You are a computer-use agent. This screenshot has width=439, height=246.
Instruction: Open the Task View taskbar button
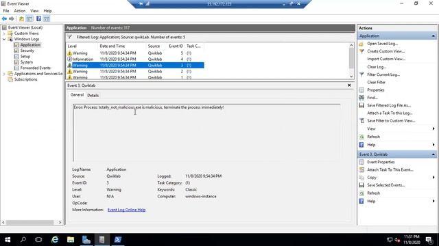[x=38, y=240]
